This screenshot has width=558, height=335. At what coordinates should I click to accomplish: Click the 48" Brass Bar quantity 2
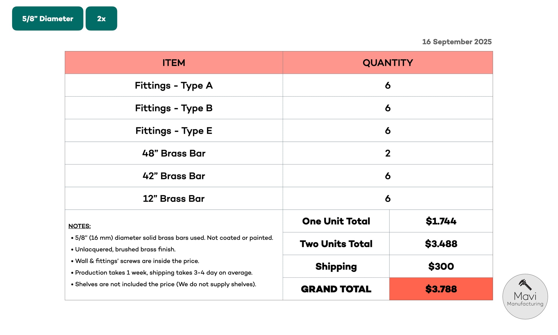(388, 153)
